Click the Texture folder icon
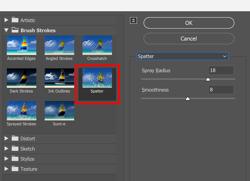The width and height of the screenshot is (250, 181). point(15,169)
